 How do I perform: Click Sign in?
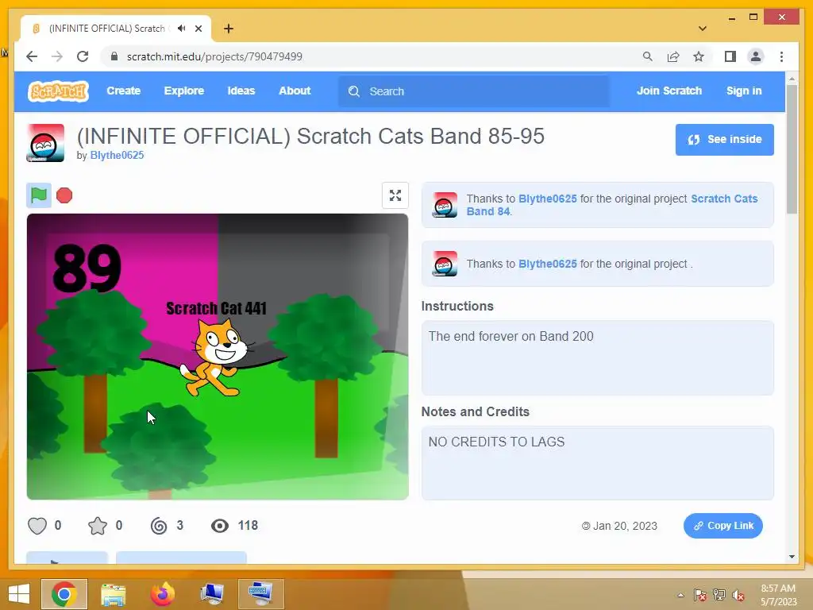[x=744, y=91]
